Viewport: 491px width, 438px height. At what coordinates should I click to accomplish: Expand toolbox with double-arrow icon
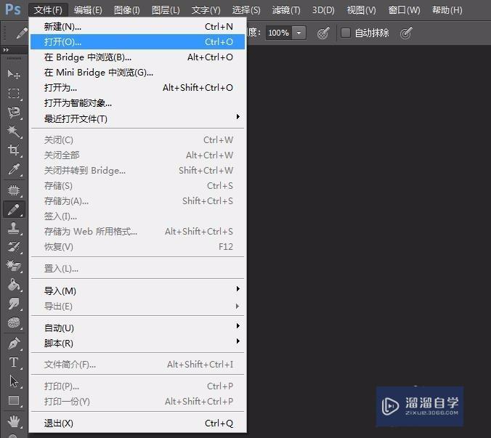[x=6, y=50]
